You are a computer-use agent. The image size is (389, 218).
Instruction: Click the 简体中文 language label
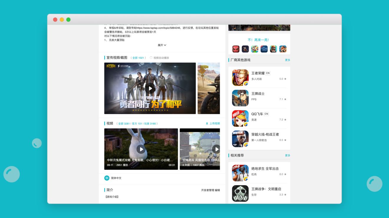click(x=116, y=178)
